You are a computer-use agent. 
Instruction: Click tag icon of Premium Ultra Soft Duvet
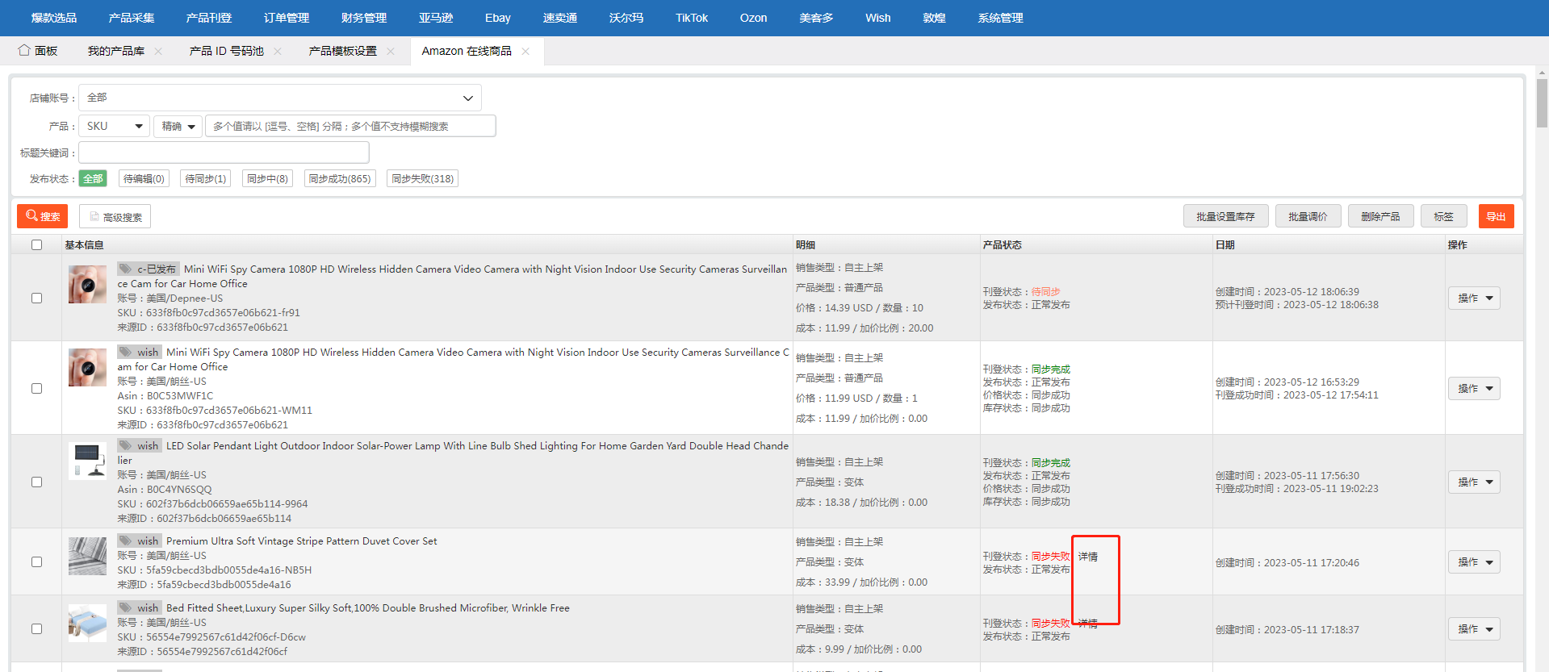125,541
